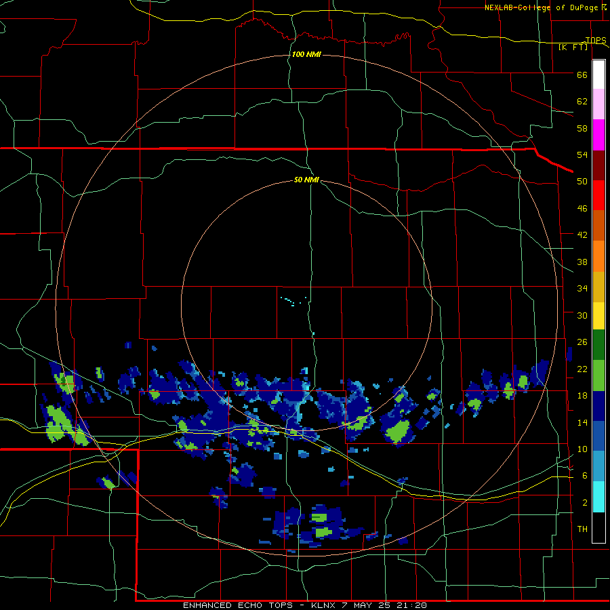Click the 62 value on the legend
This screenshot has height=610, width=610.
point(582,102)
